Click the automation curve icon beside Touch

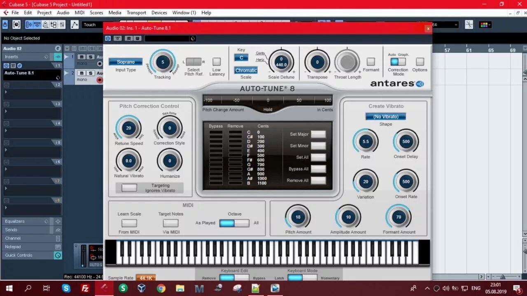(75, 25)
